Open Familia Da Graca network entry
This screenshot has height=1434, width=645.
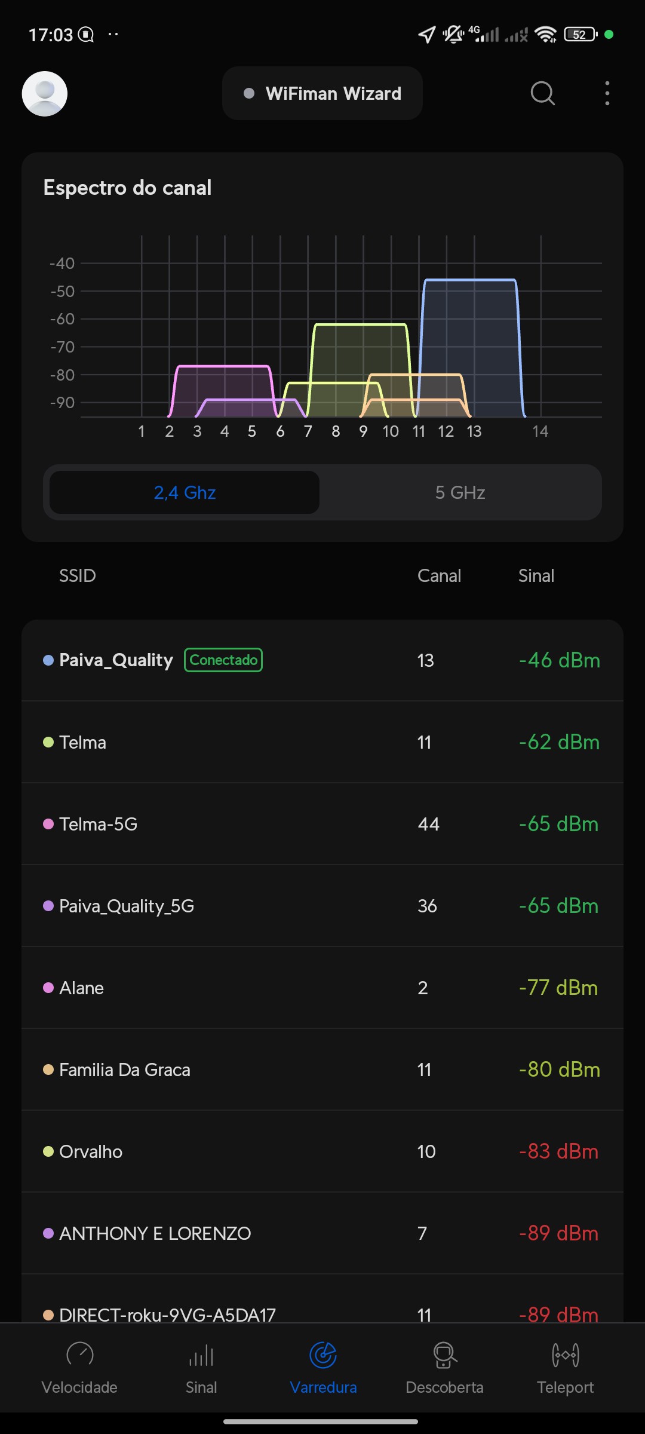[322, 1070]
